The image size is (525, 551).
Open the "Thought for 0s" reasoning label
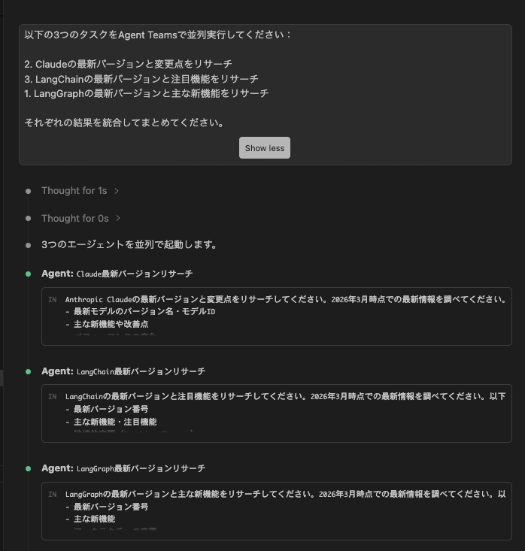75,219
